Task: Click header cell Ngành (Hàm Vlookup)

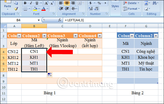Action: (62, 43)
